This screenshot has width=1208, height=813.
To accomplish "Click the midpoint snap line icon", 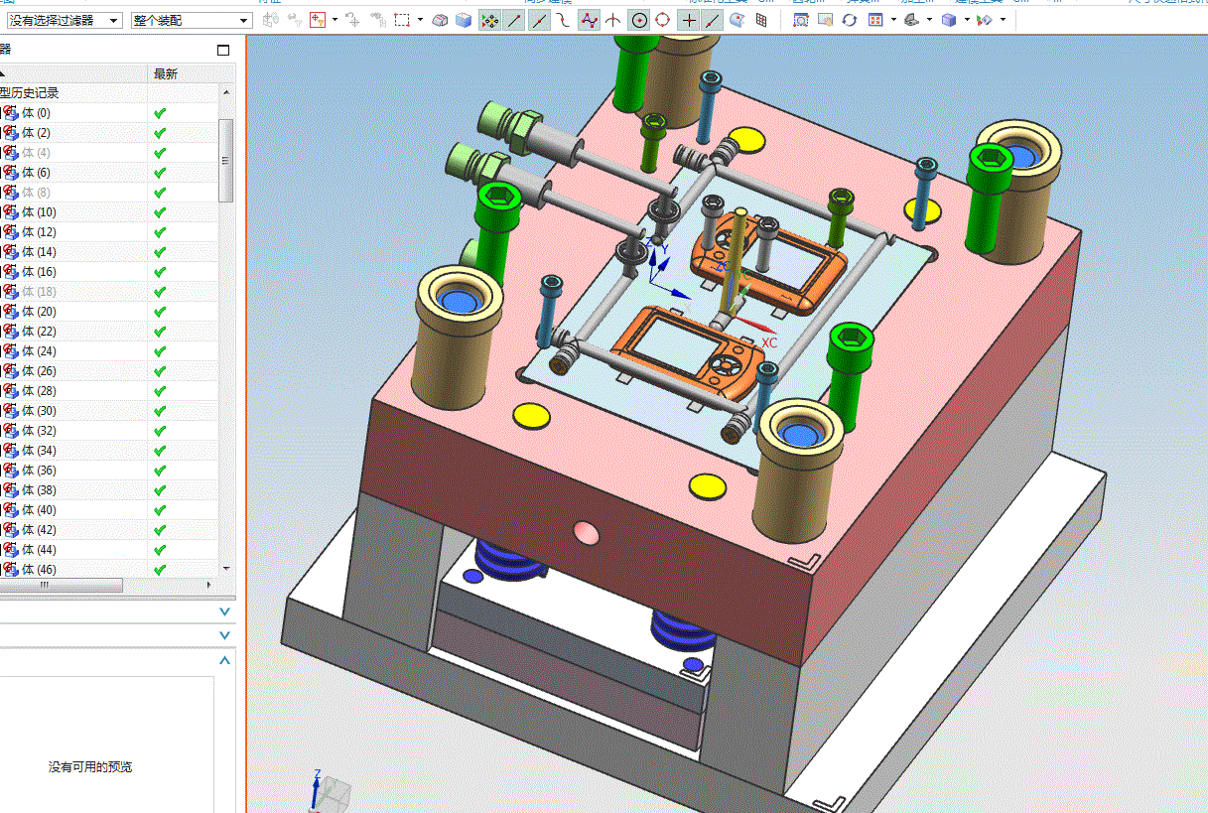I will (539, 20).
